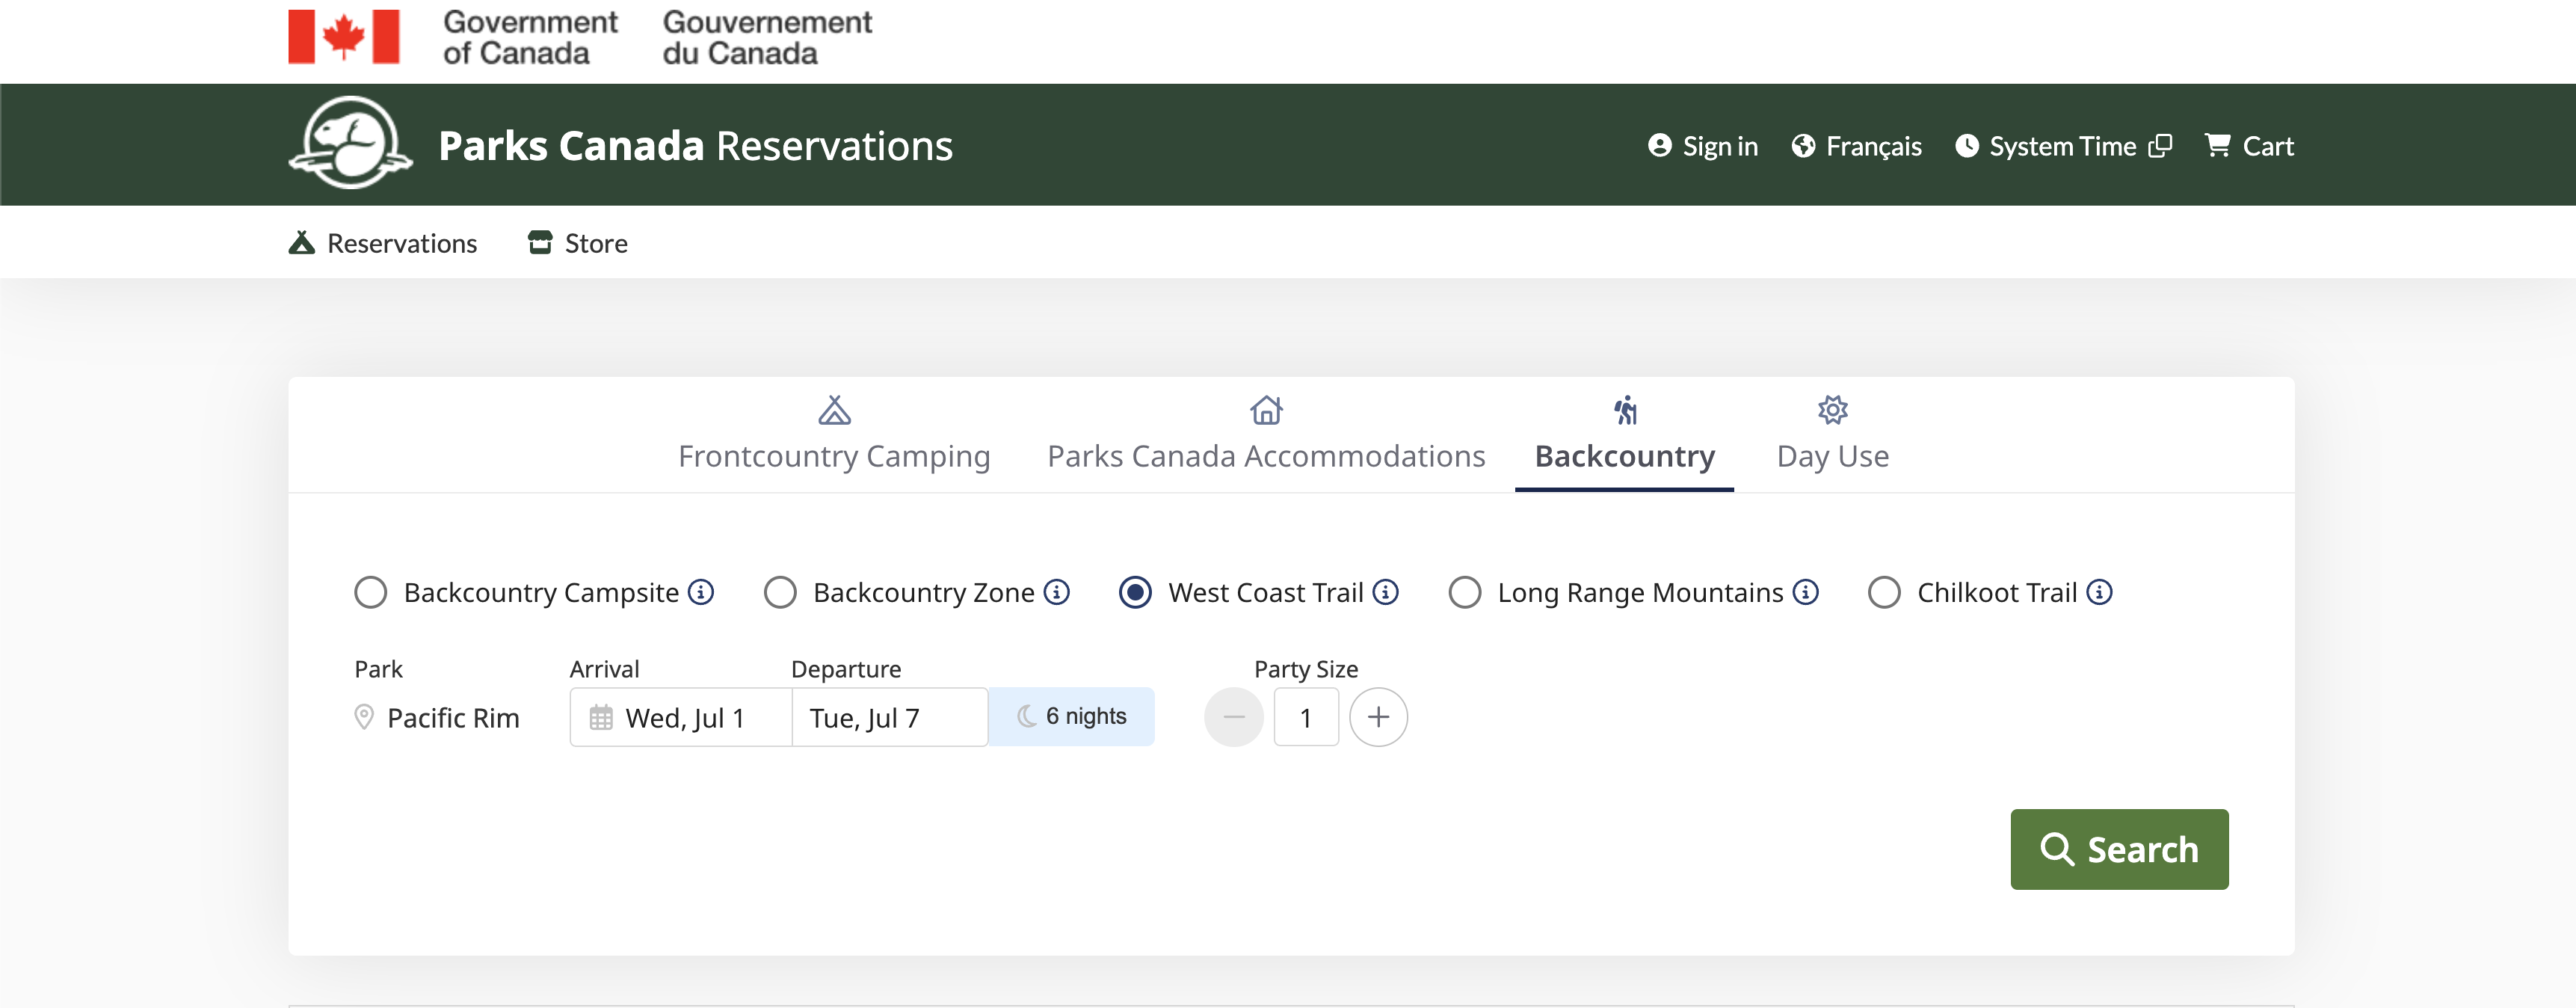Click the storefront icon beside Store
The image size is (2576, 1008).
540,243
